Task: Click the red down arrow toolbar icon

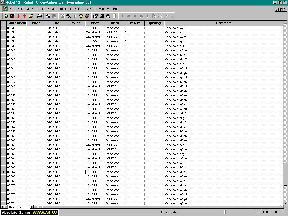Action: (19, 16)
